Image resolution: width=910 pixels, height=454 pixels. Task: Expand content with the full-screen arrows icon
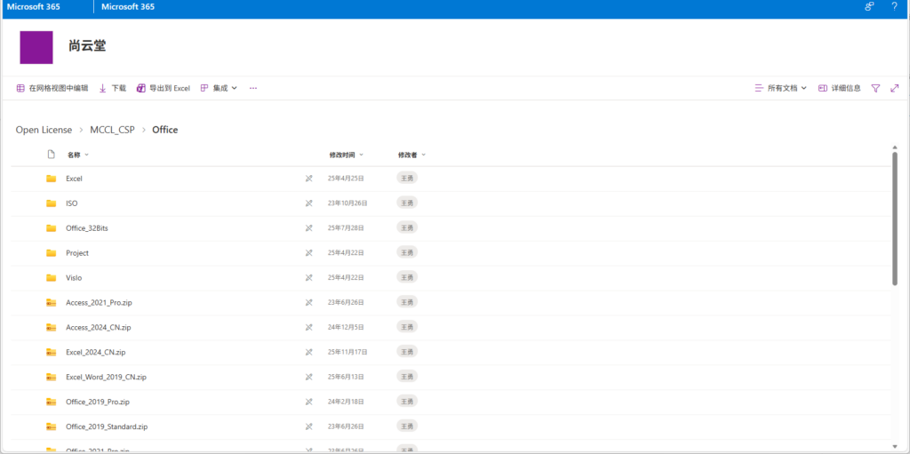coord(894,89)
